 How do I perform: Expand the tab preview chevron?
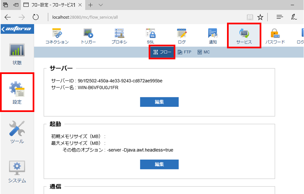101,5
